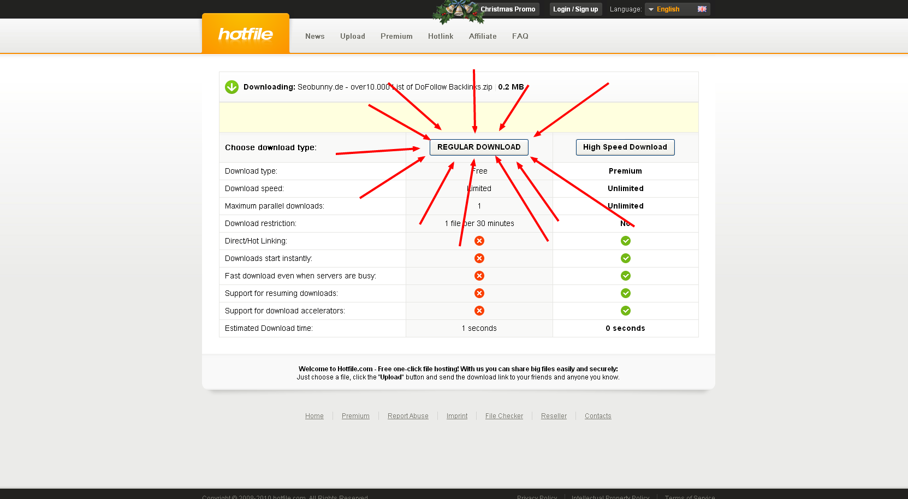
Task: Click red X icon in Downloads start instantly row
Action: [x=479, y=258]
